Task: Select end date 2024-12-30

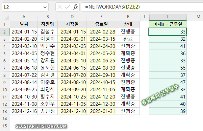Action: click(101, 104)
